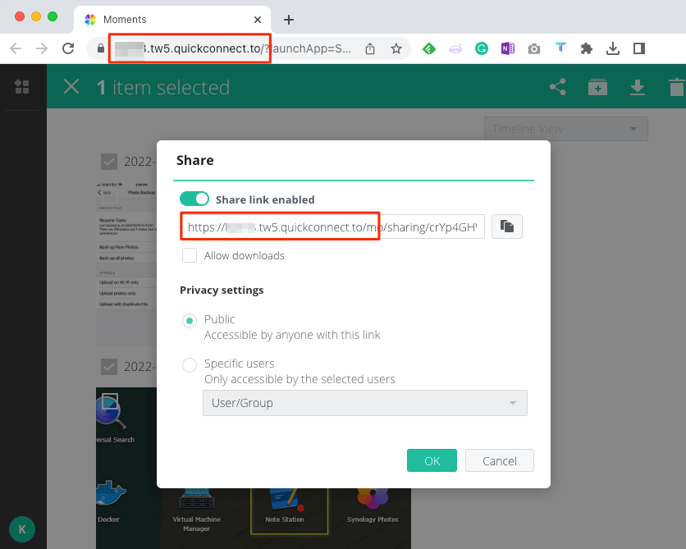Screen dimensions: 686x549
Task: Open the share options in Moments toolbar
Action: pyautogui.click(x=558, y=86)
